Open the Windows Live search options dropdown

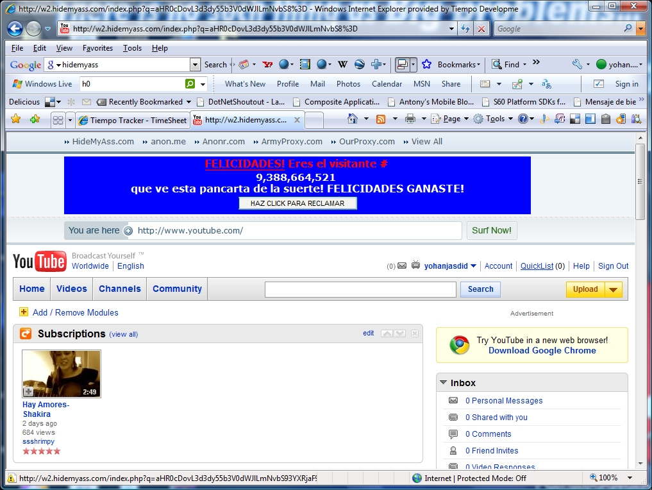[203, 84]
